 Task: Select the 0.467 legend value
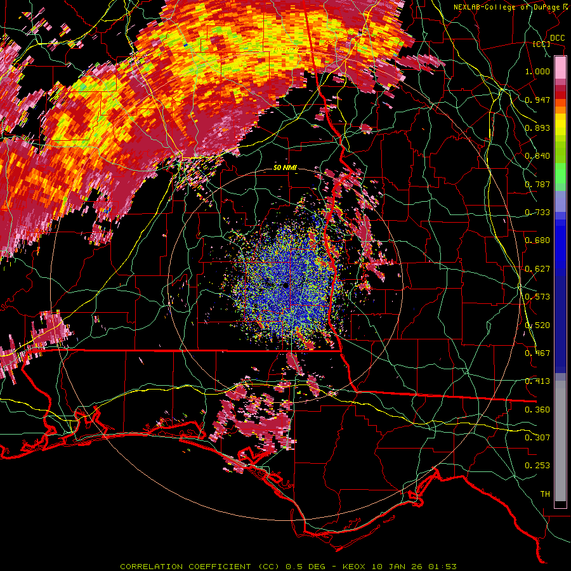(x=537, y=353)
